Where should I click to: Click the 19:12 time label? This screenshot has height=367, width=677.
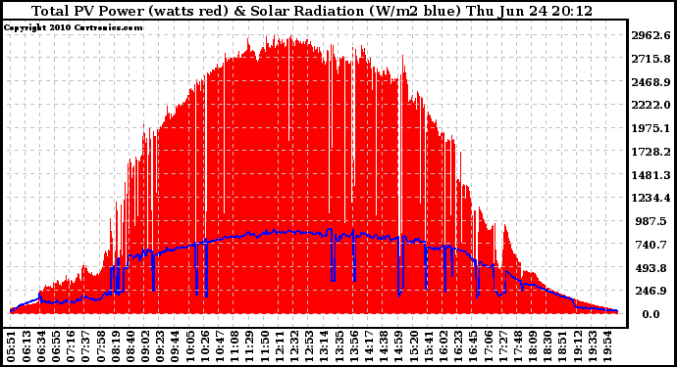[578, 346]
